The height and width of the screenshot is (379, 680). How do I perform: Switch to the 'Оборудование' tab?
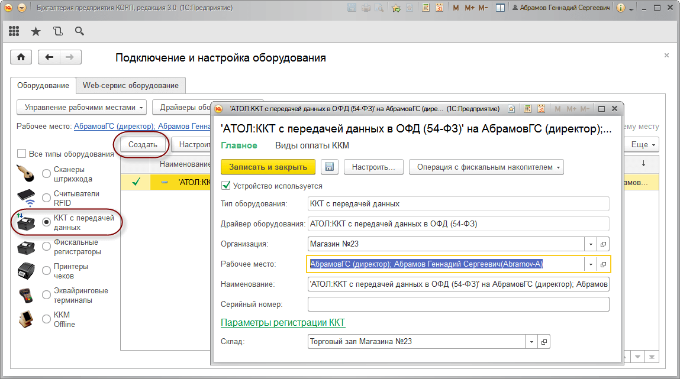coord(43,85)
